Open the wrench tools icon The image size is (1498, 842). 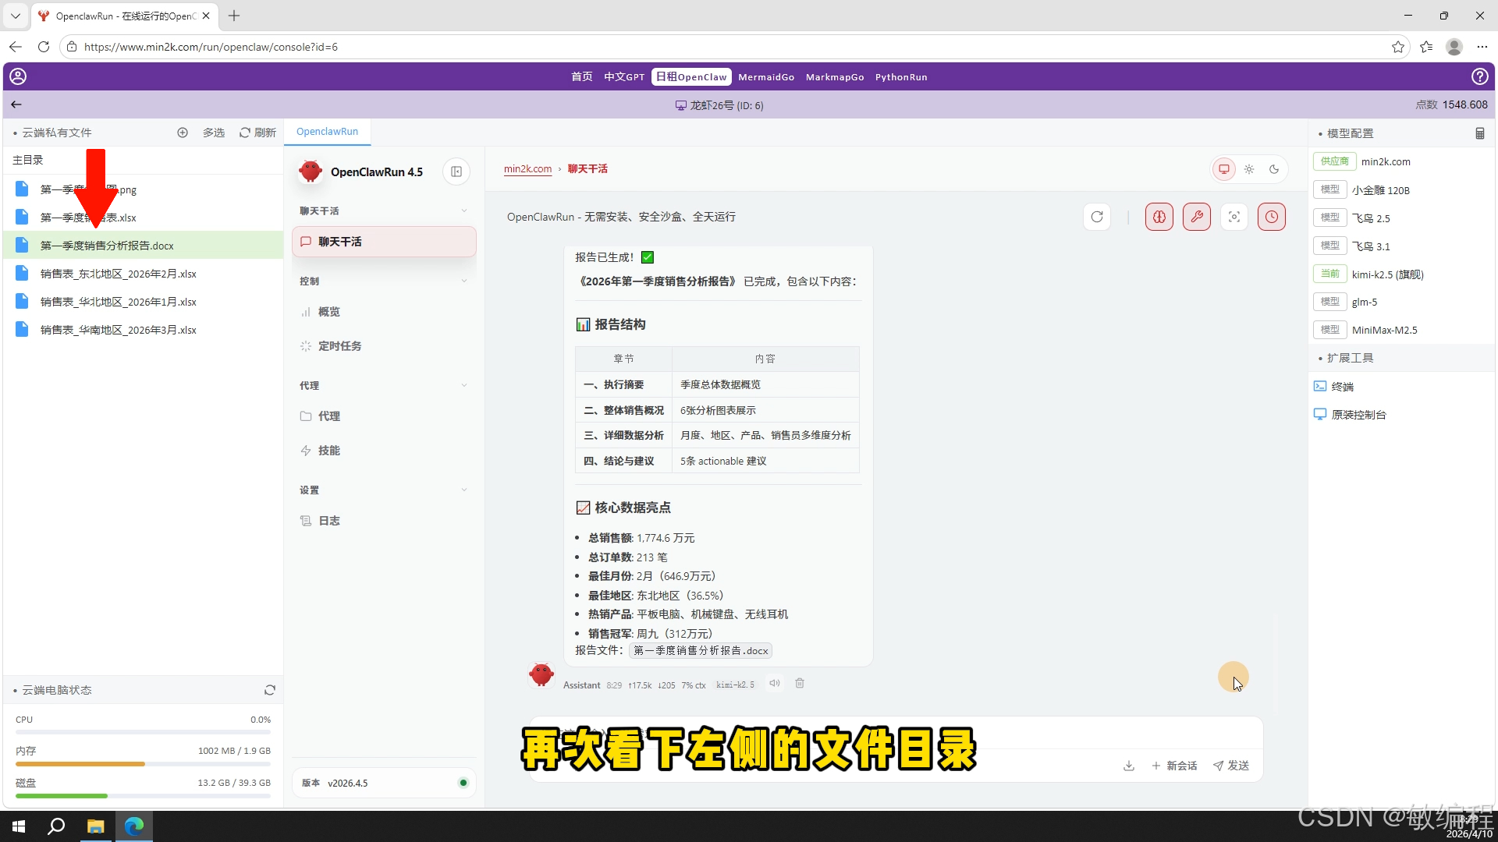click(x=1197, y=217)
